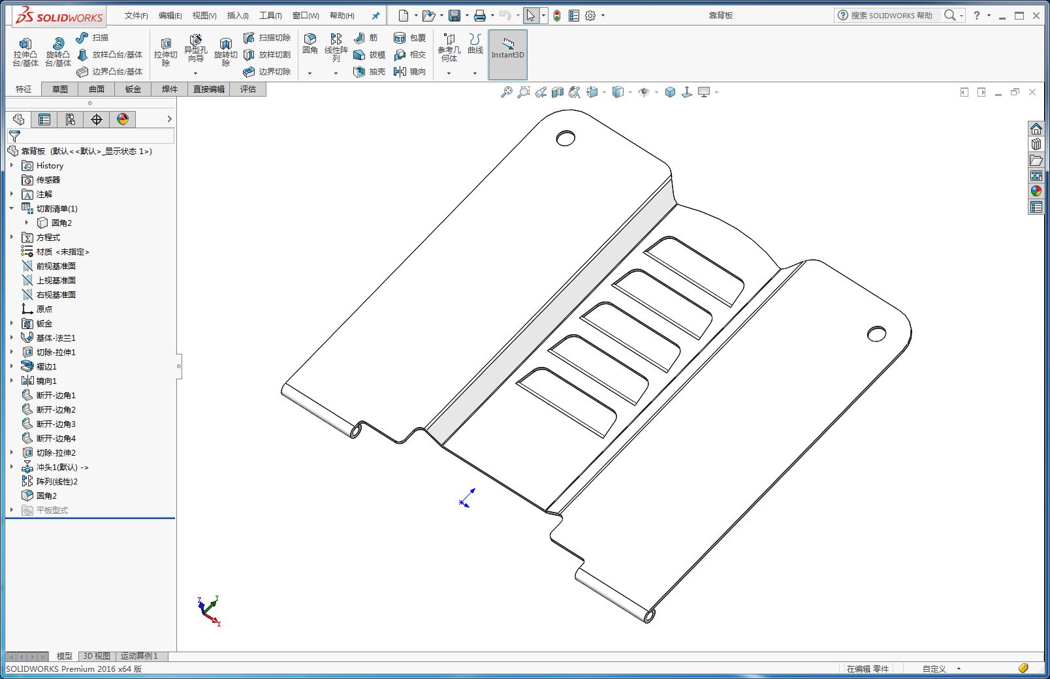Image resolution: width=1050 pixels, height=679 pixels.
Task: Select the 阵列(线性)2 pattern feature
Action: [50, 482]
